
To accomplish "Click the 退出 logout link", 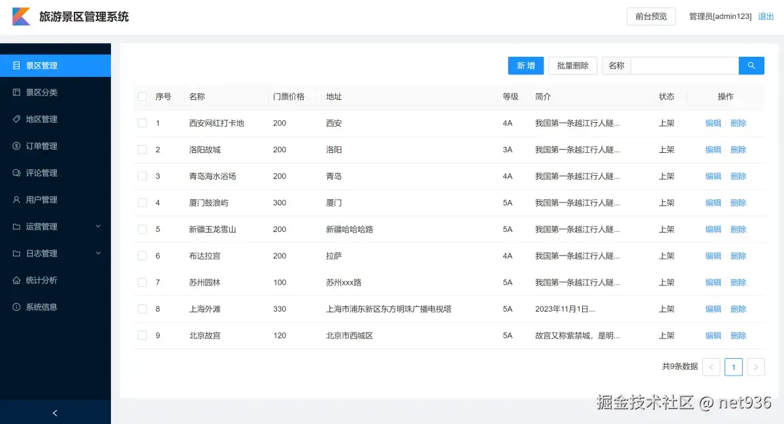I will click(766, 16).
